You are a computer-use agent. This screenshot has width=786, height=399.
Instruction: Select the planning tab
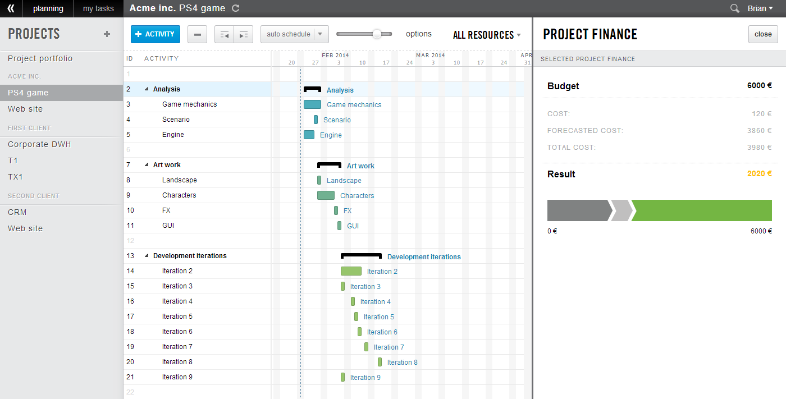48,8
